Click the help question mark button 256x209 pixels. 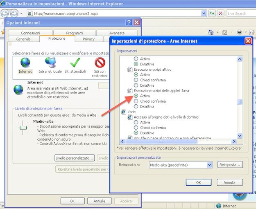[129, 22]
